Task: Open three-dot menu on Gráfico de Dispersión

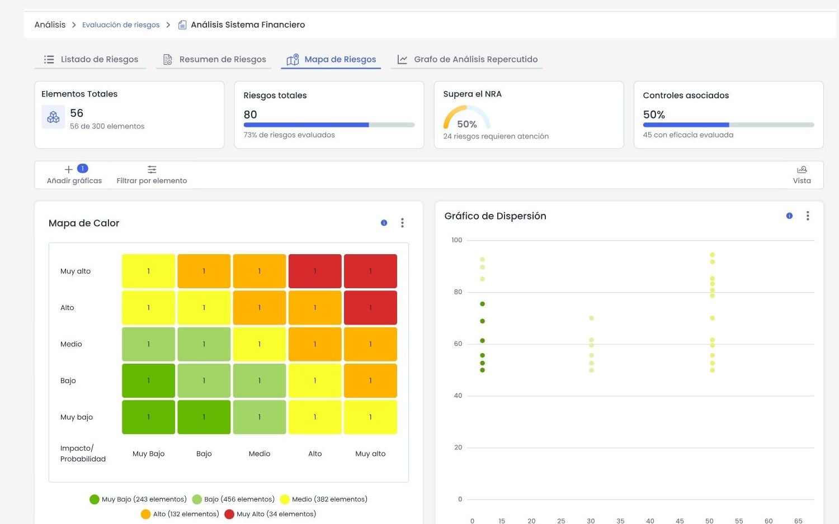Action: point(808,216)
